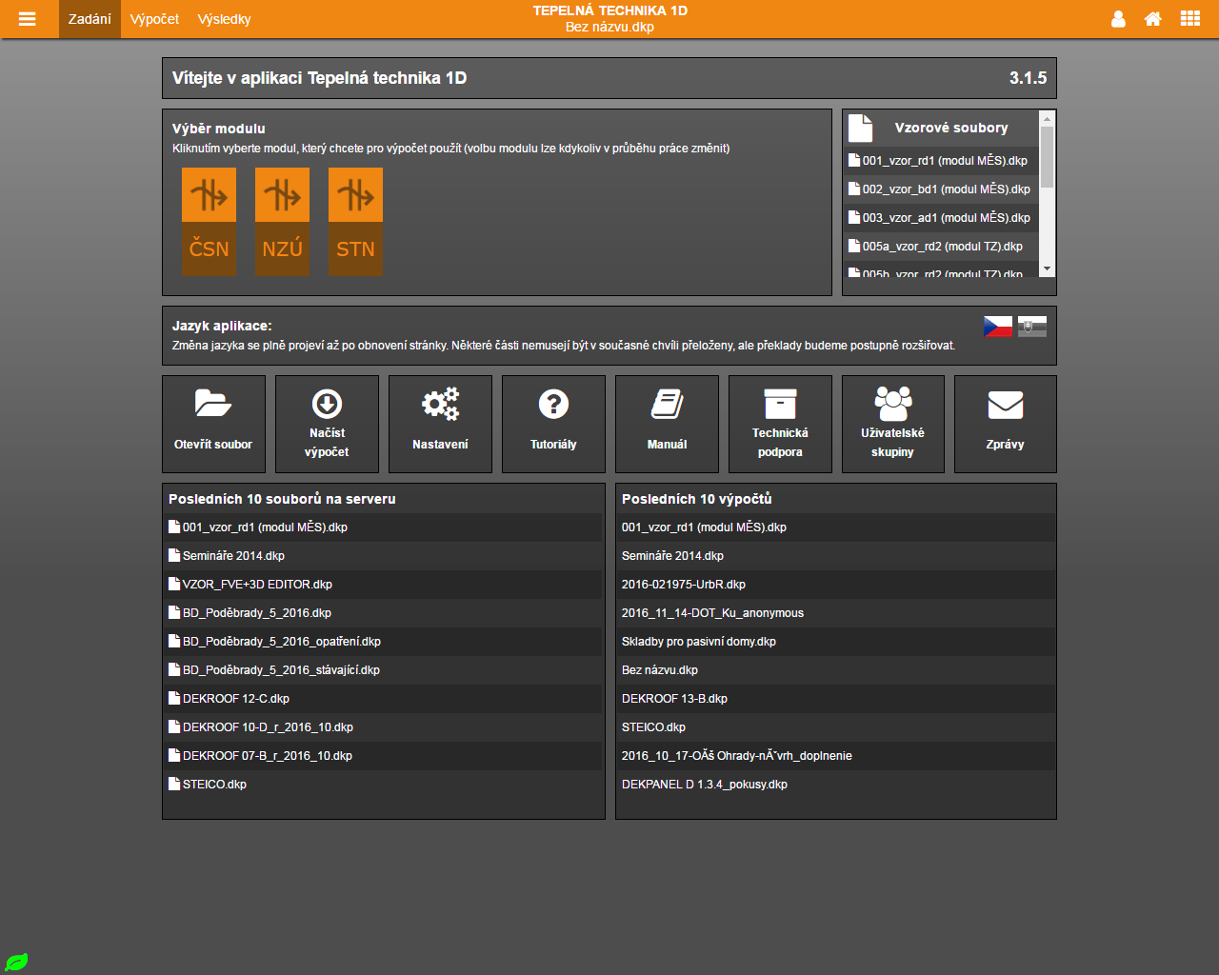
Task: Open the apps grid icon
Action: click(1189, 19)
